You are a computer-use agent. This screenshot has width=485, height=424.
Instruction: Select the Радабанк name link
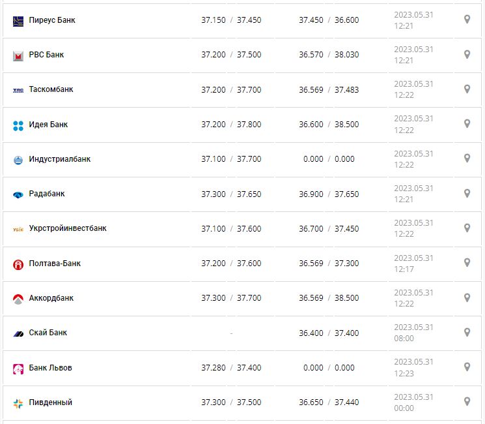point(47,194)
